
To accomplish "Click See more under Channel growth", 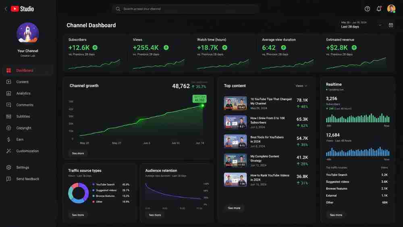I will click(78, 153).
